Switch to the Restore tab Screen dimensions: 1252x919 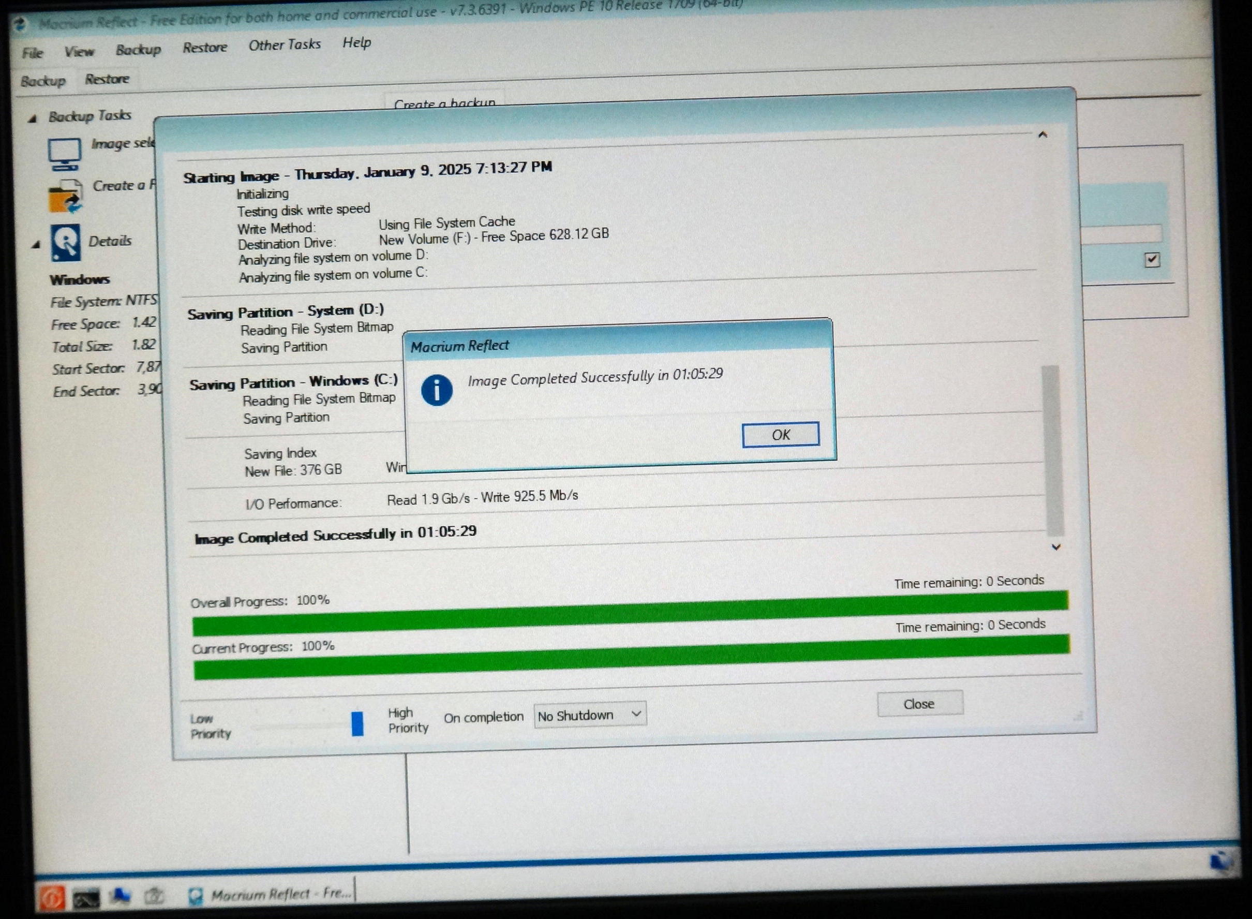107,79
